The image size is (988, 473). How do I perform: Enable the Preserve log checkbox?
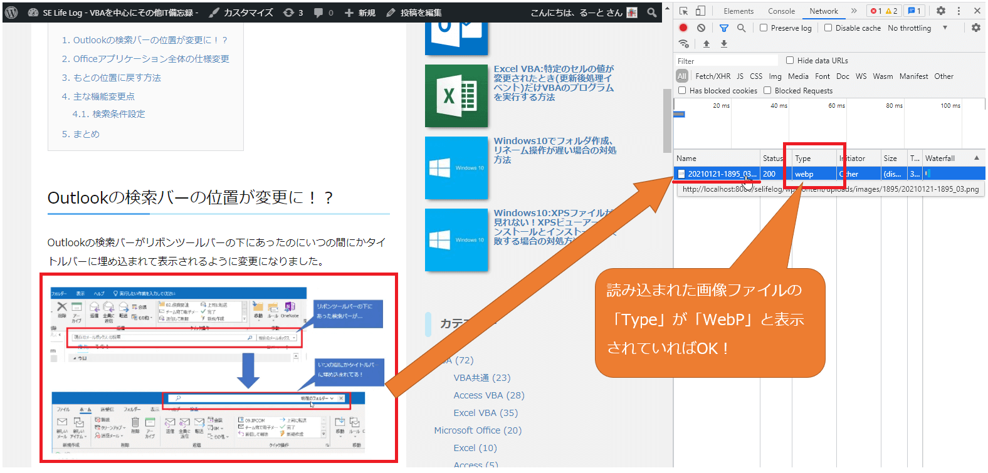(x=764, y=28)
